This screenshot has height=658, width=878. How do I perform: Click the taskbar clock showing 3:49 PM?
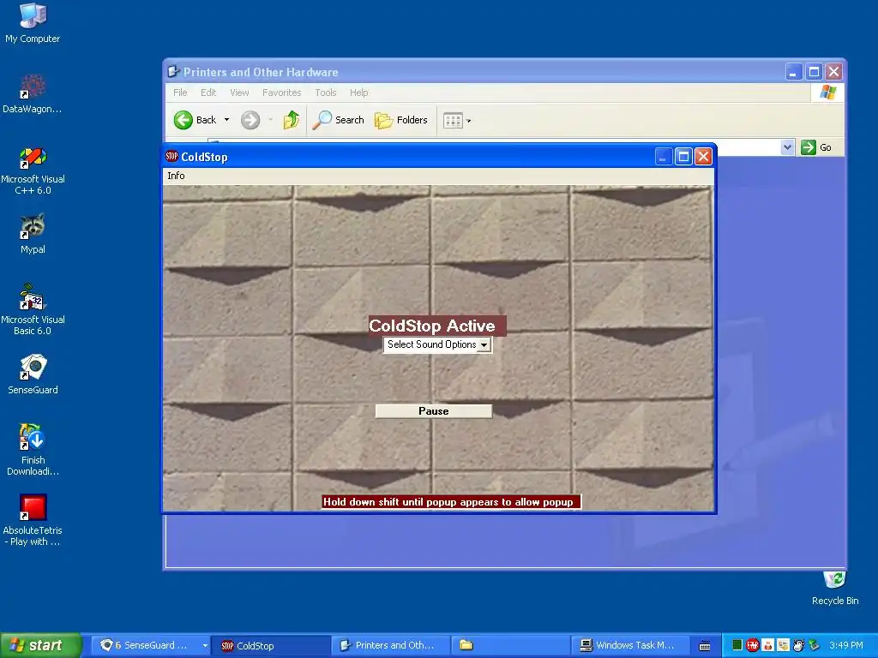846,646
